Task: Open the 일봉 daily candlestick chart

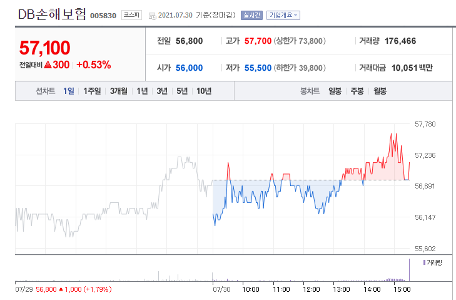Action: (335, 91)
